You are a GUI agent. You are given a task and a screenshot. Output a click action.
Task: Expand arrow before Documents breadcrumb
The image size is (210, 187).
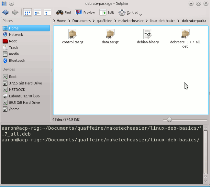pos(69,21)
